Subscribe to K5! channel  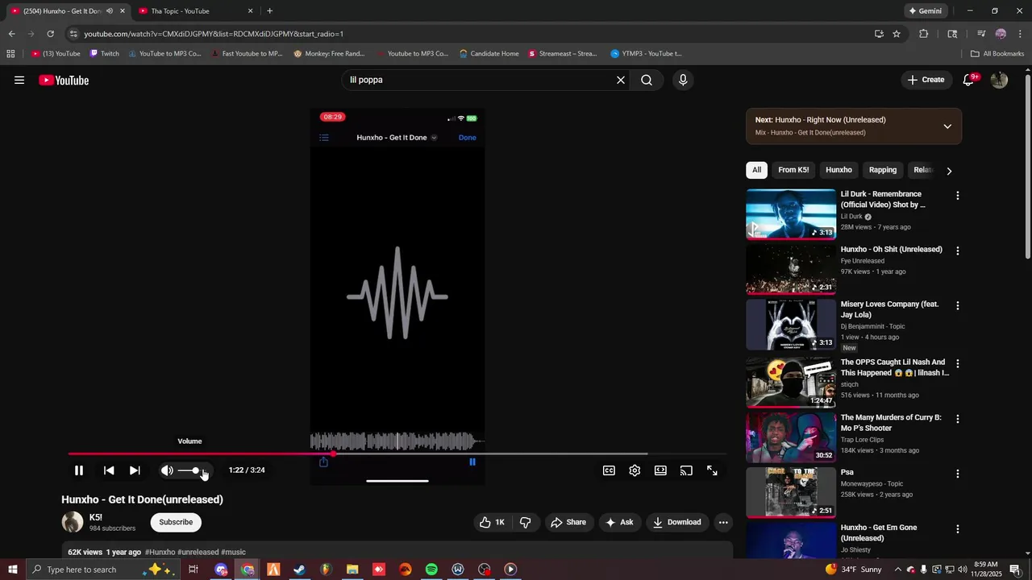(x=176, y=522)
